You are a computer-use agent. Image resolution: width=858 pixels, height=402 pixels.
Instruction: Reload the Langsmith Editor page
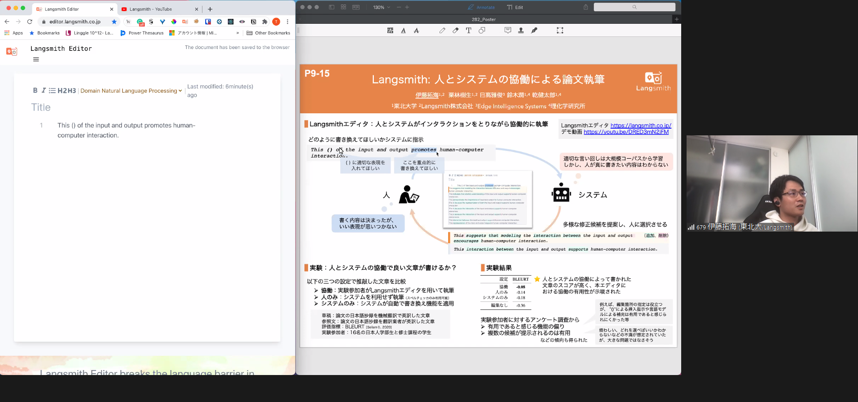coord(30,22)
